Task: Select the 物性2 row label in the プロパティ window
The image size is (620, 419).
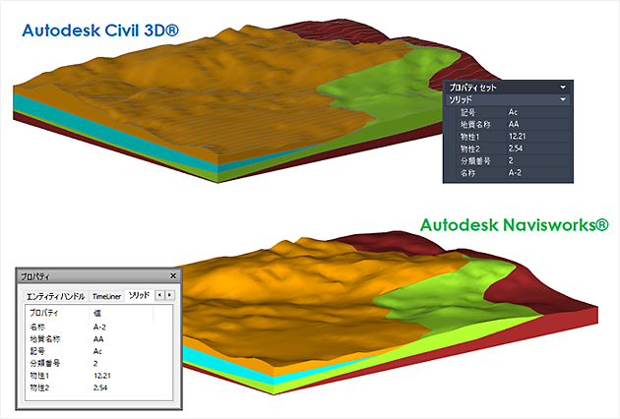Action: click(39, 388)
